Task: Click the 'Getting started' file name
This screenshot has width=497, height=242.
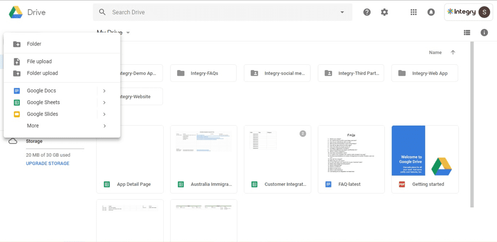Action: tap(428, 184)
